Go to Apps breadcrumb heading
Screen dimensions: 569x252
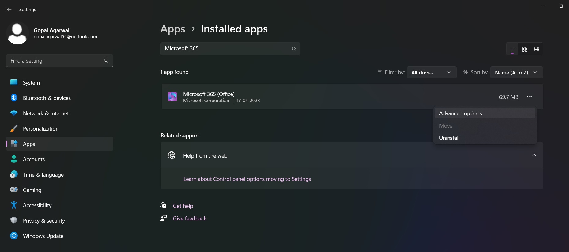(x=173, y=29)
